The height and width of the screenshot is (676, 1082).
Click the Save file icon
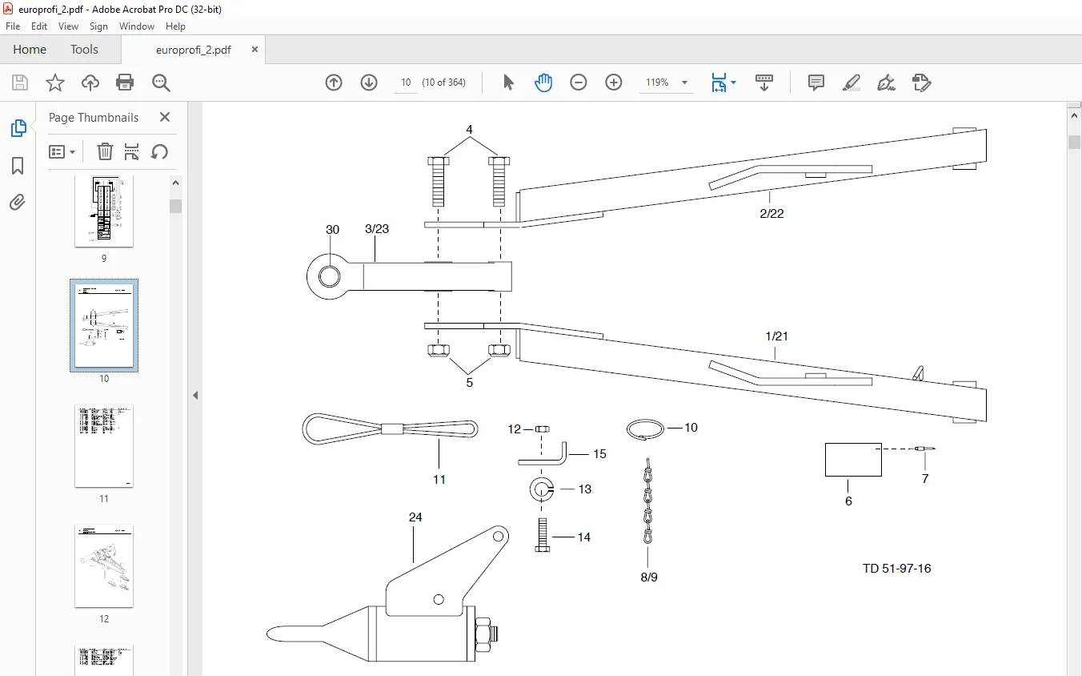pos(20,82)
